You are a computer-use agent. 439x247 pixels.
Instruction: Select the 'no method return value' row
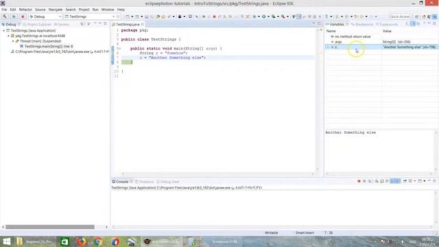pos(381,36)
